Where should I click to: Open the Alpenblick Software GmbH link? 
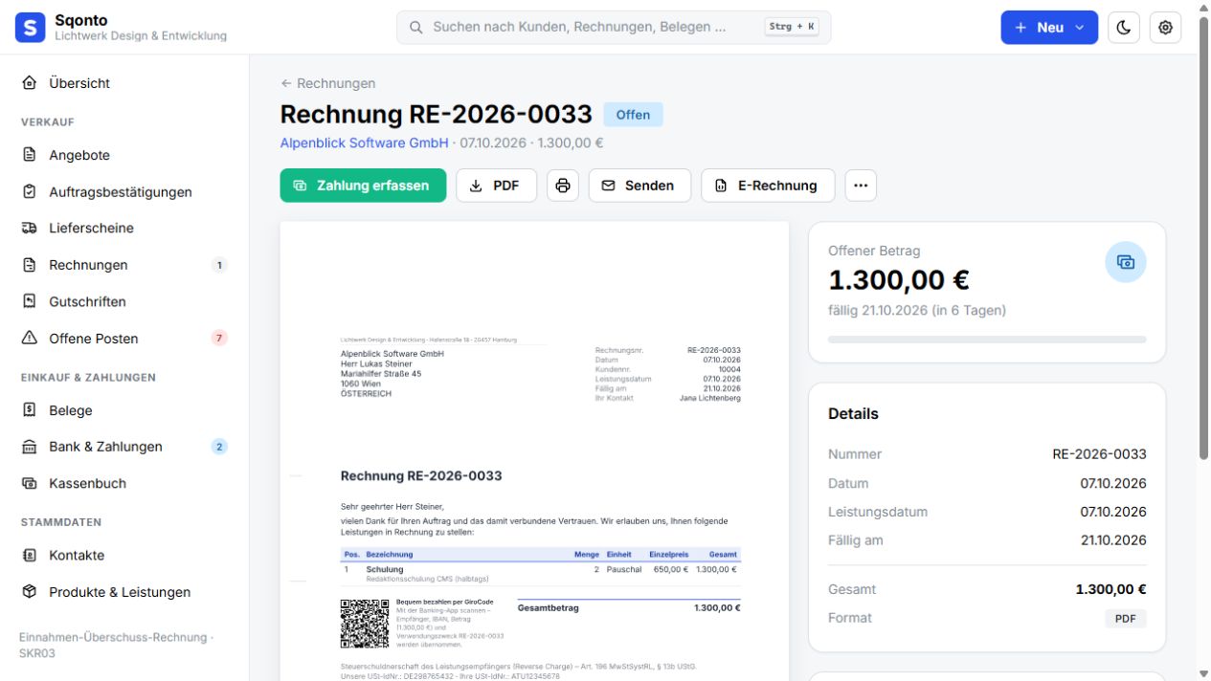click(x=364, y=143)
